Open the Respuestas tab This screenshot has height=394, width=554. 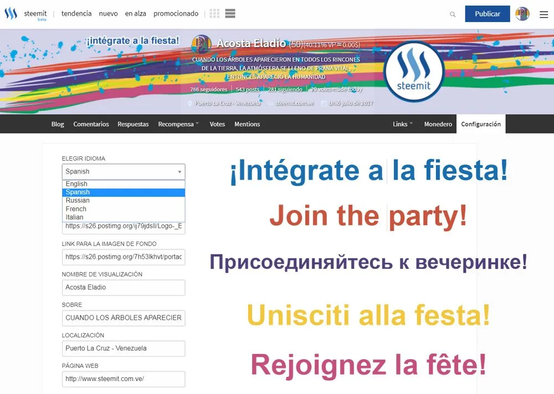(133, 124)
